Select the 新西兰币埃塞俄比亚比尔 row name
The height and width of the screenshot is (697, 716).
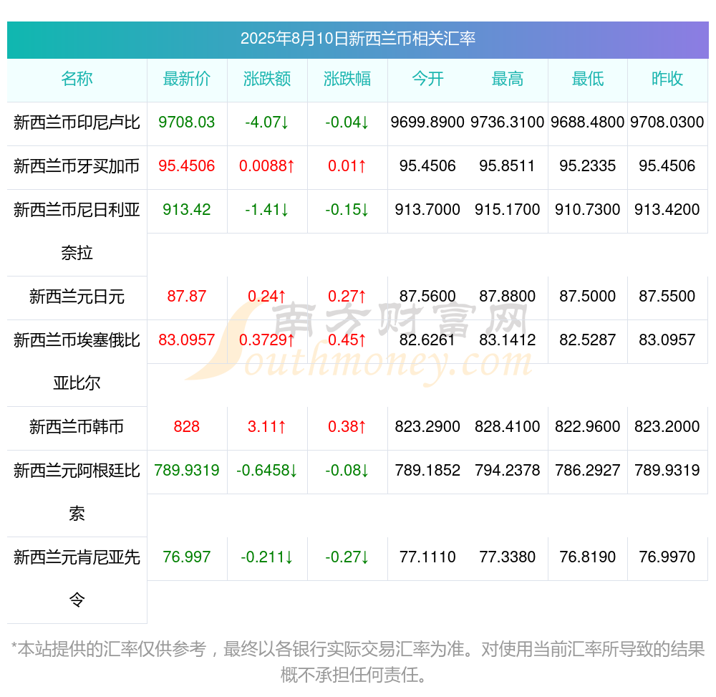pyautogui.click(x=77, y=361)
